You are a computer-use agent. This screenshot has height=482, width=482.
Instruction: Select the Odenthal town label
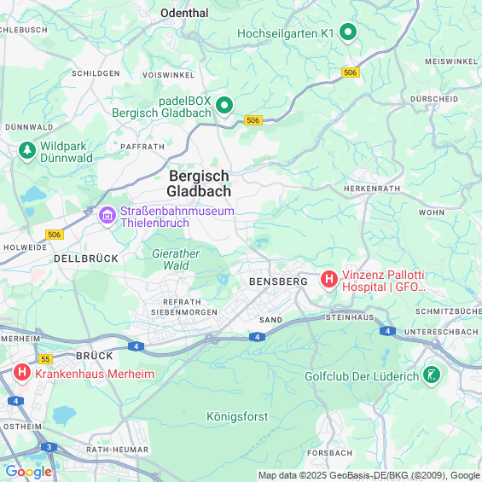[184, 13]
